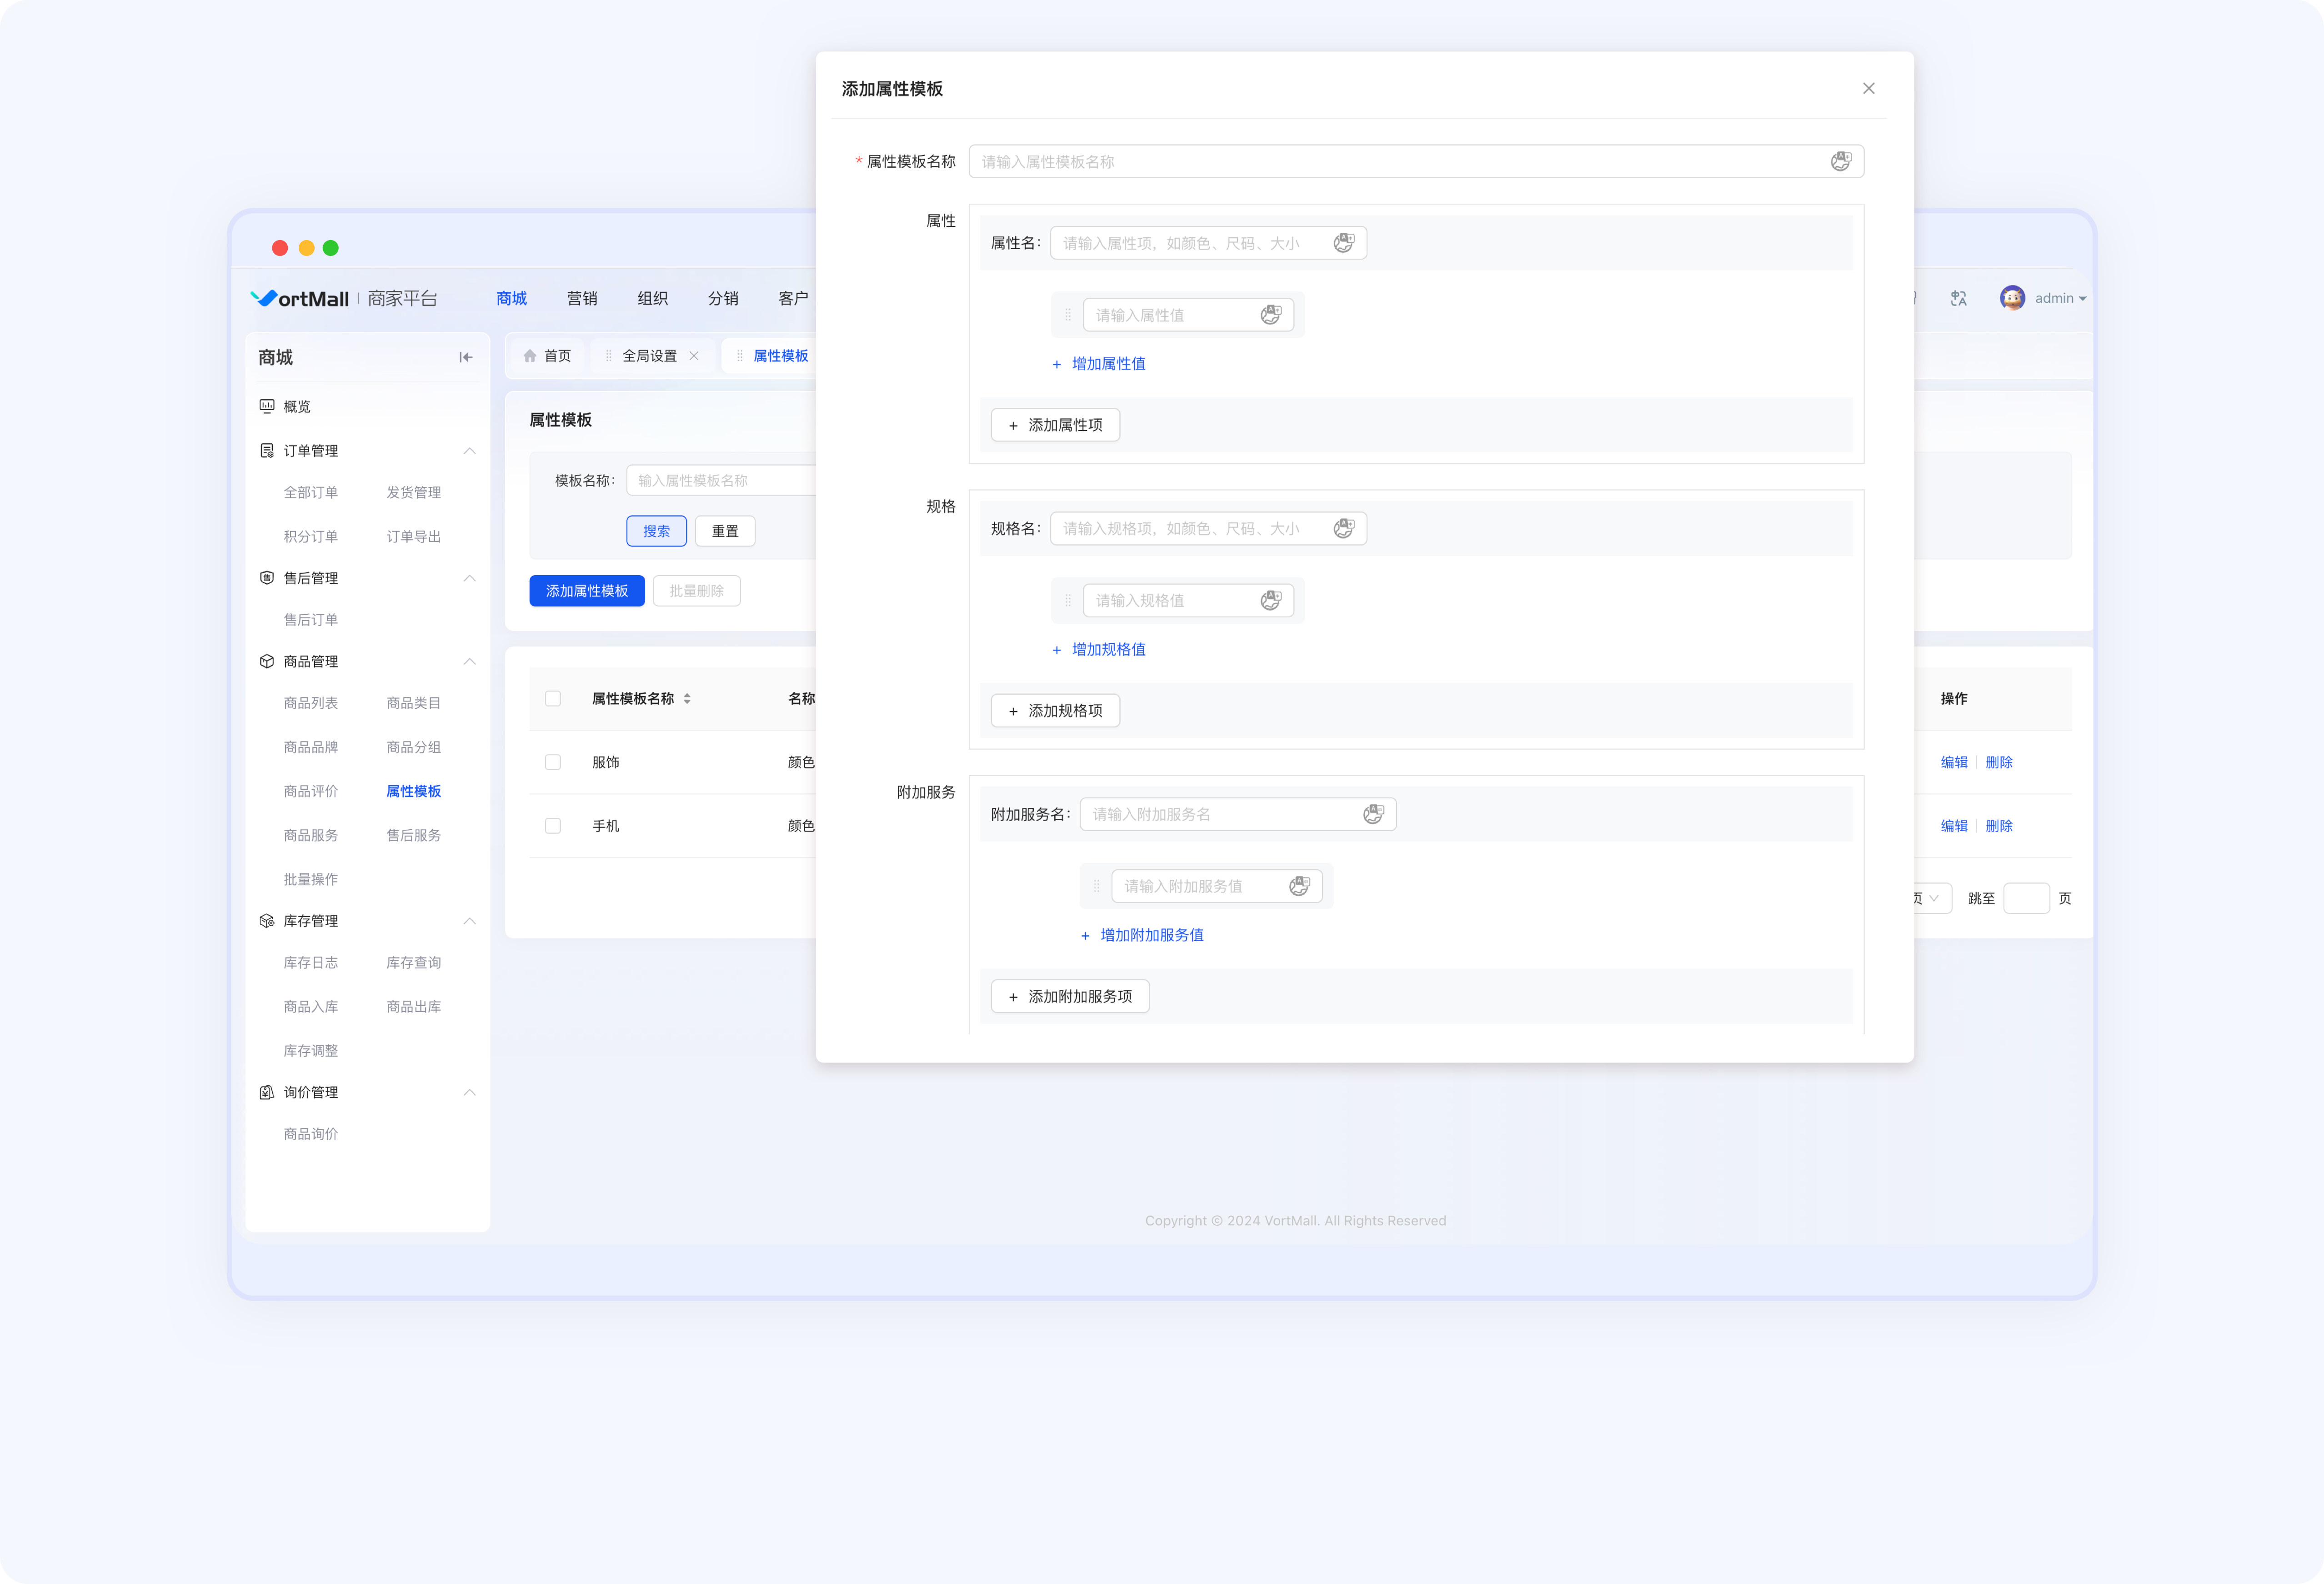Tick the checkbox for 服饰 row

click(553, 762)
